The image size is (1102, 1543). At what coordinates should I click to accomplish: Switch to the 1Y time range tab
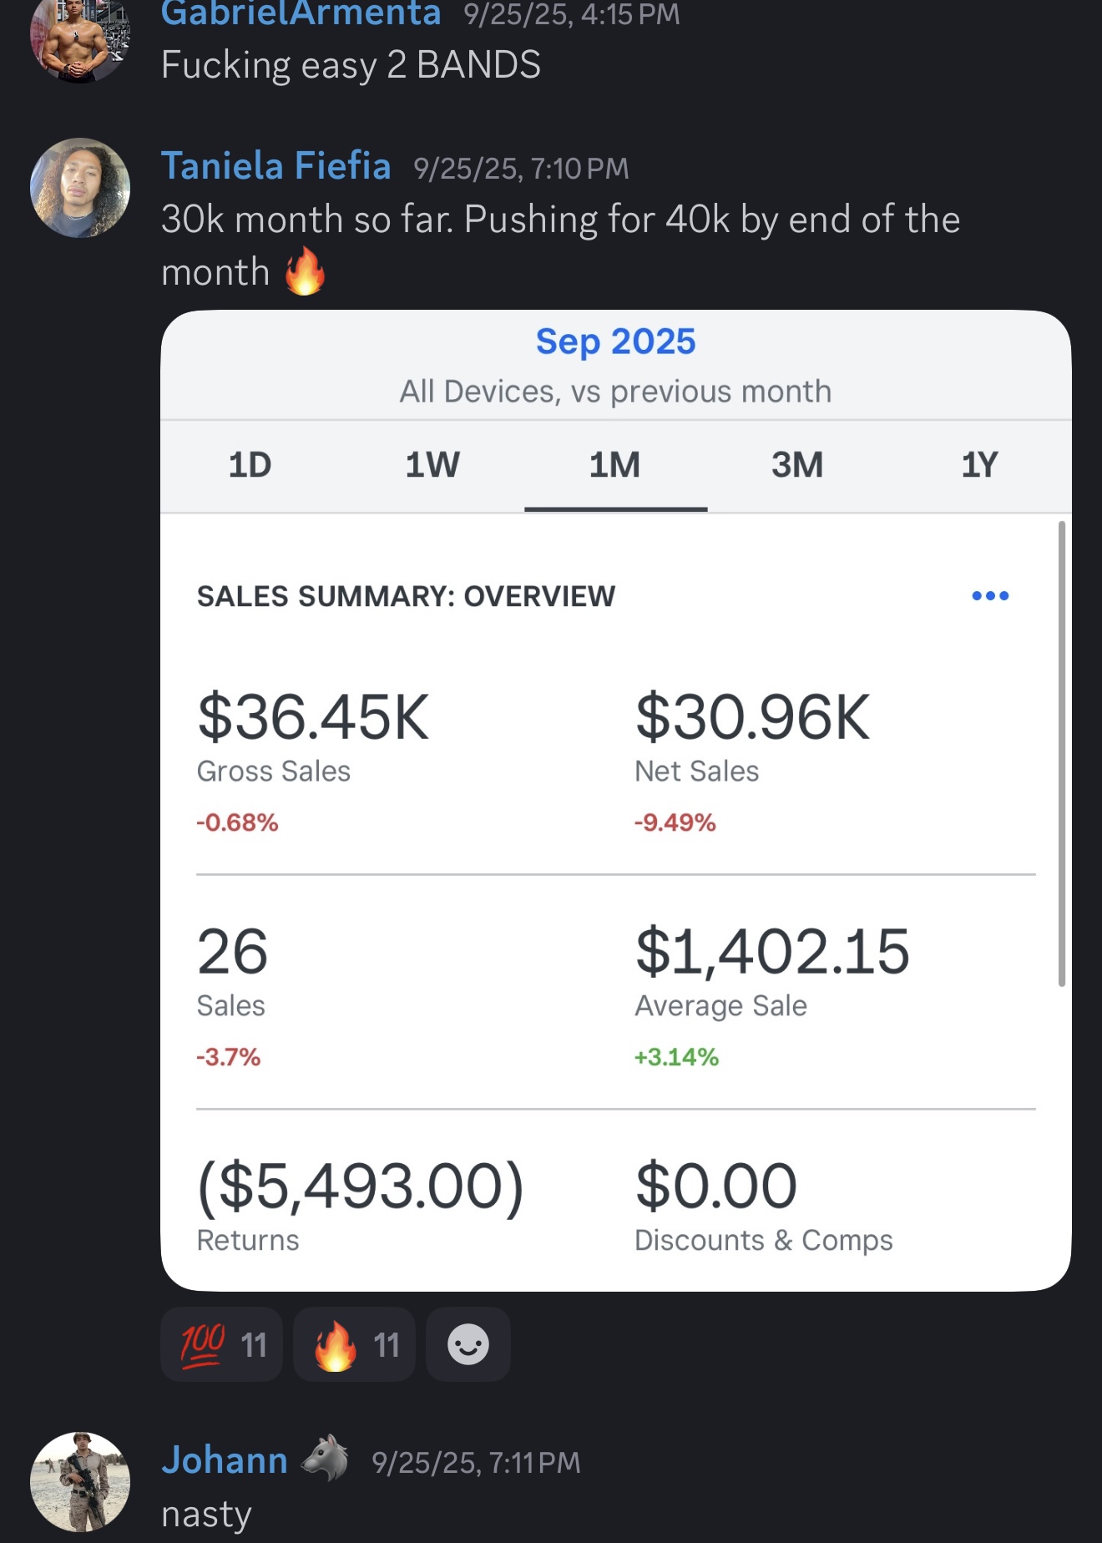[979, 465]
